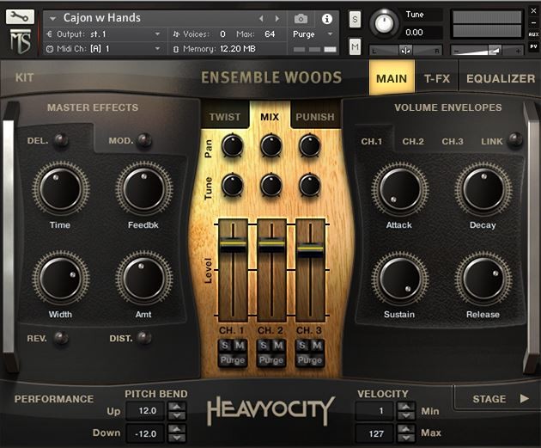
Task: Click the channel 3 Tune knob
Action: [310, 185]
